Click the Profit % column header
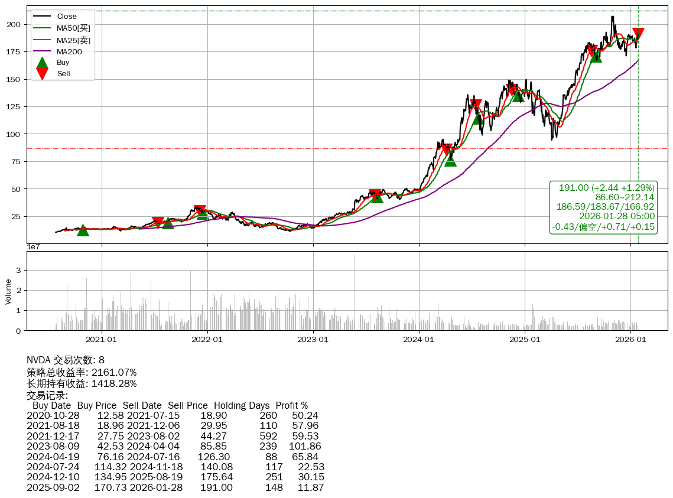673x498 pixels. pyautogui.click(x=291, y=406)
